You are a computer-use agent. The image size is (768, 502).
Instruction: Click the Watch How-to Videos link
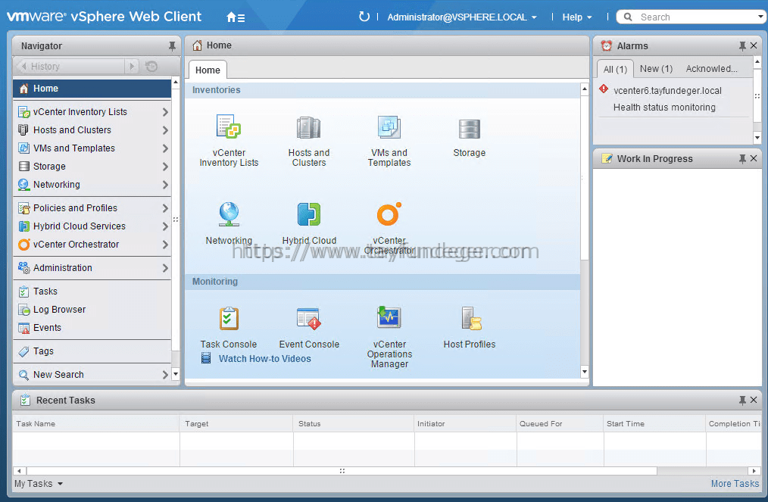click(x=264, y=358)
